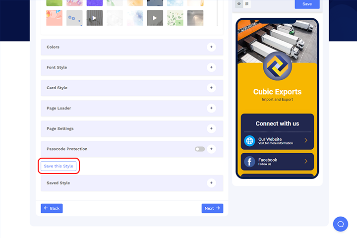Expand the Card Style section
357x238 pixels.
(211, 88)
